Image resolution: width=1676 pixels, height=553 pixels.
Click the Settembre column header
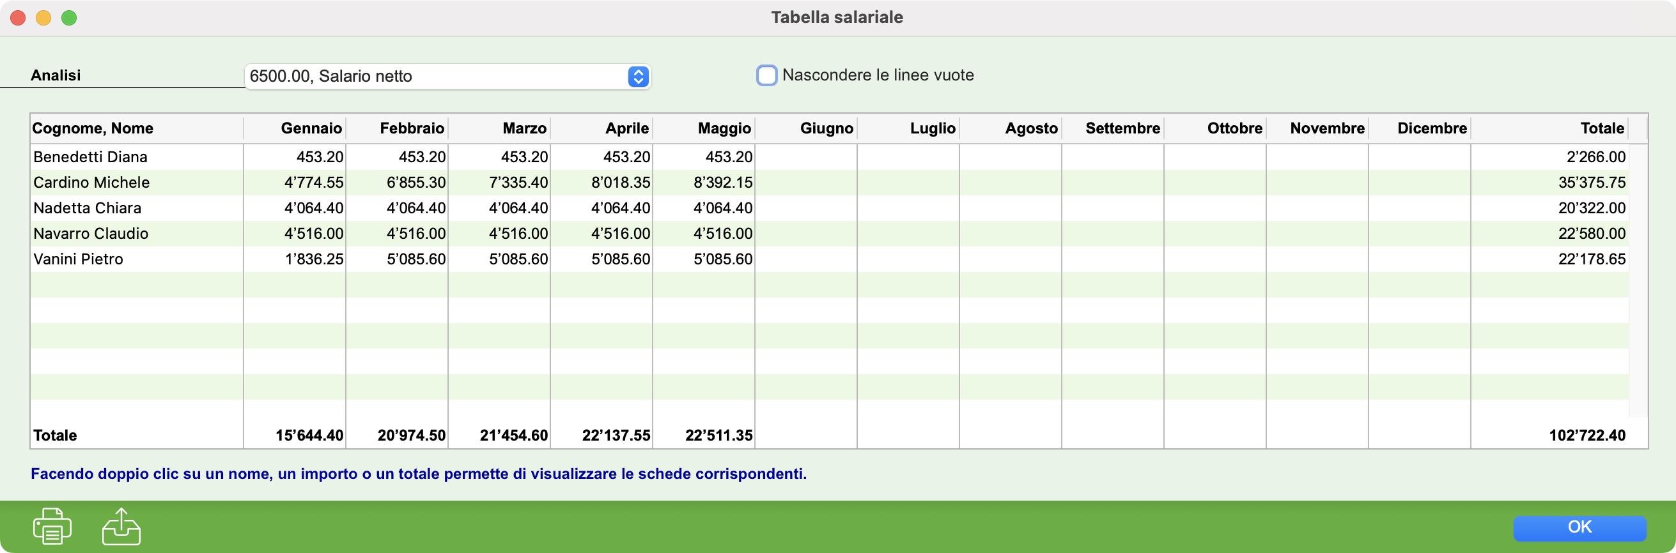click(x=1112, y=128)
